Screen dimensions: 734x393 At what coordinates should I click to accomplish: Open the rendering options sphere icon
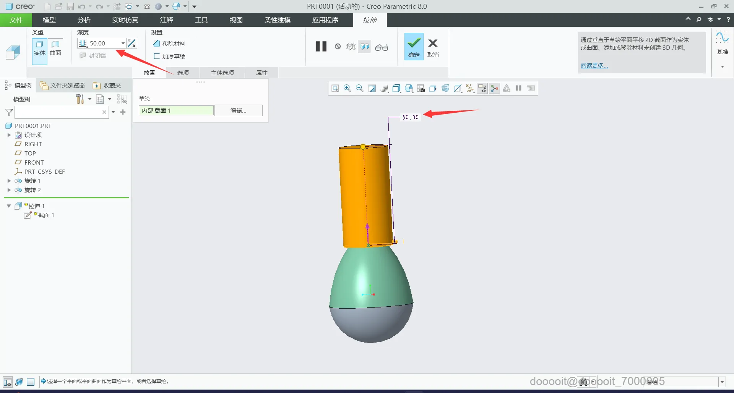coord(384,89)
